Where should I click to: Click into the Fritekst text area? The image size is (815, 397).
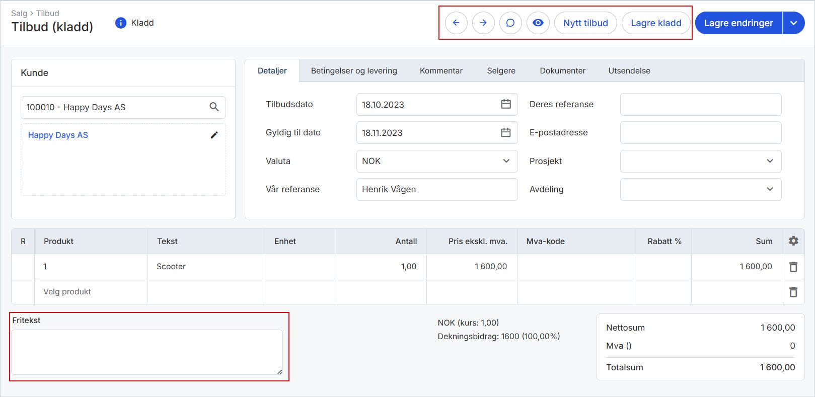[146, 352]
